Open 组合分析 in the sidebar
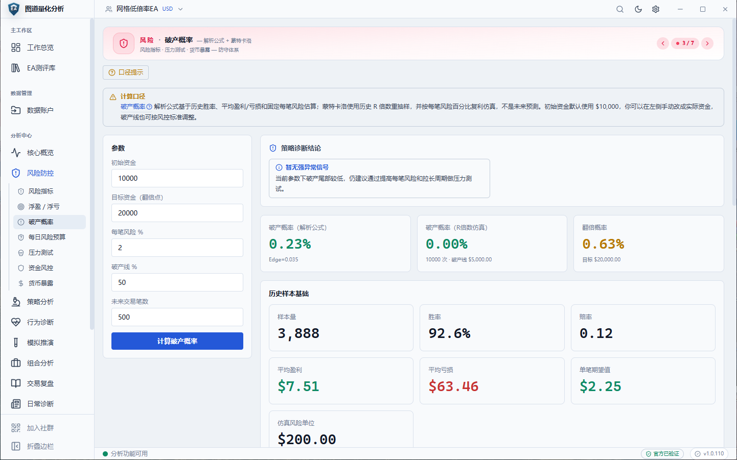Viewport: 737px width, 460px height. [48, 363]
